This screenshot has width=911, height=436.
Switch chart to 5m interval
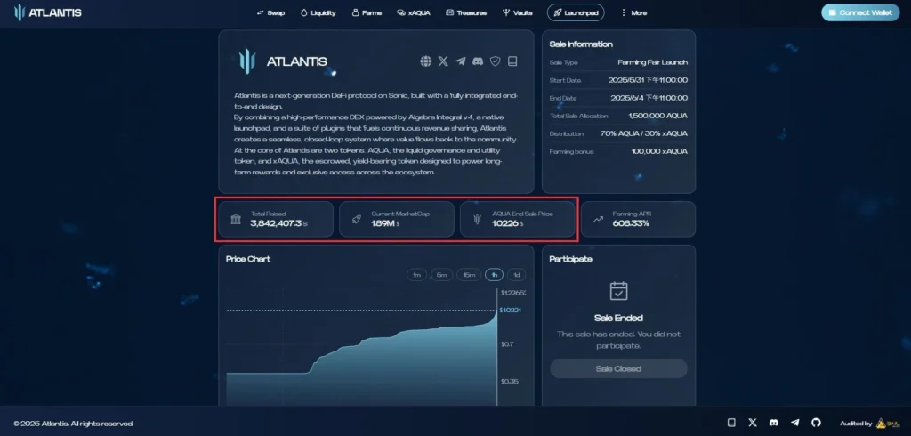coord(442,274)
